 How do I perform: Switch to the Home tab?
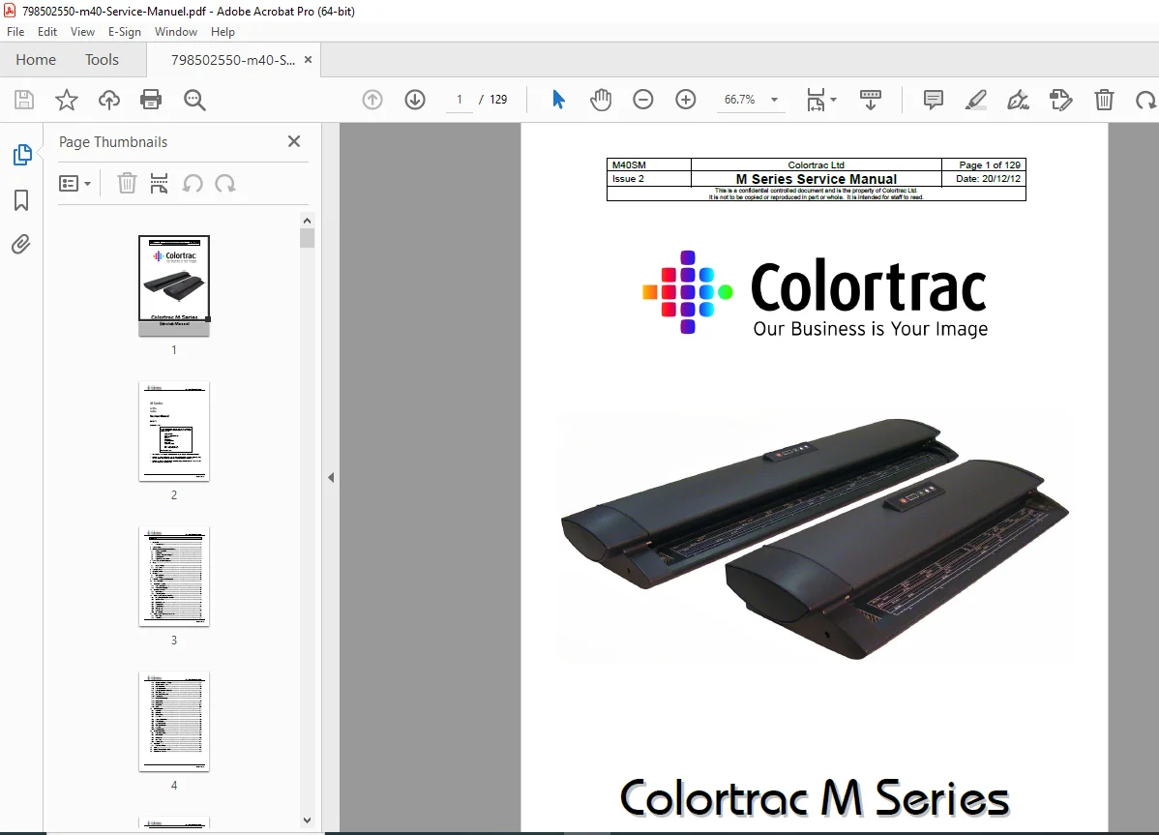(36, 60)
